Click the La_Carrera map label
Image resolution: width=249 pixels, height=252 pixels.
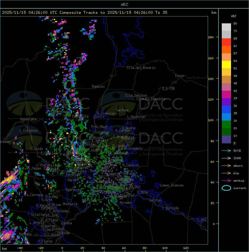click(34, 195)
